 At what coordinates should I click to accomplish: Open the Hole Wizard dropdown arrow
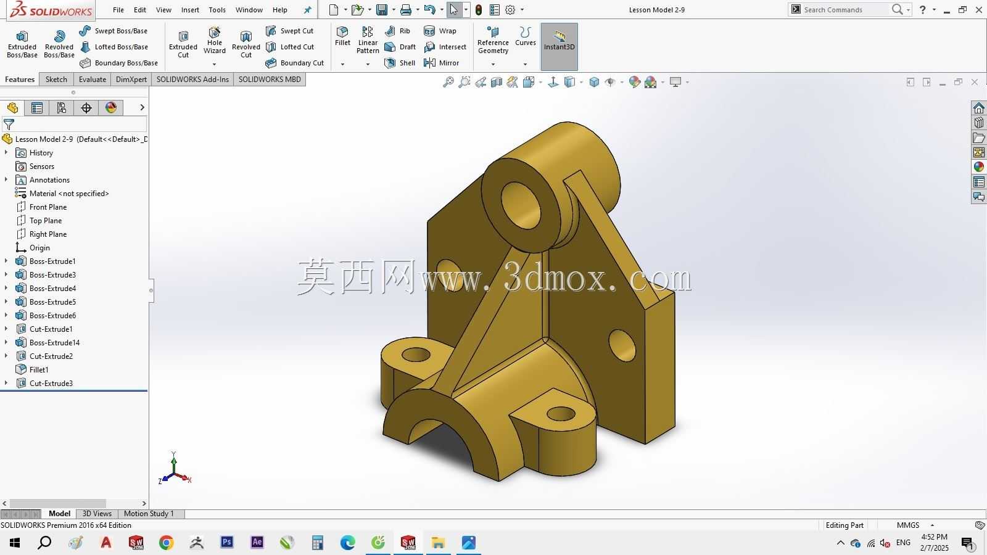pos(215,64)
